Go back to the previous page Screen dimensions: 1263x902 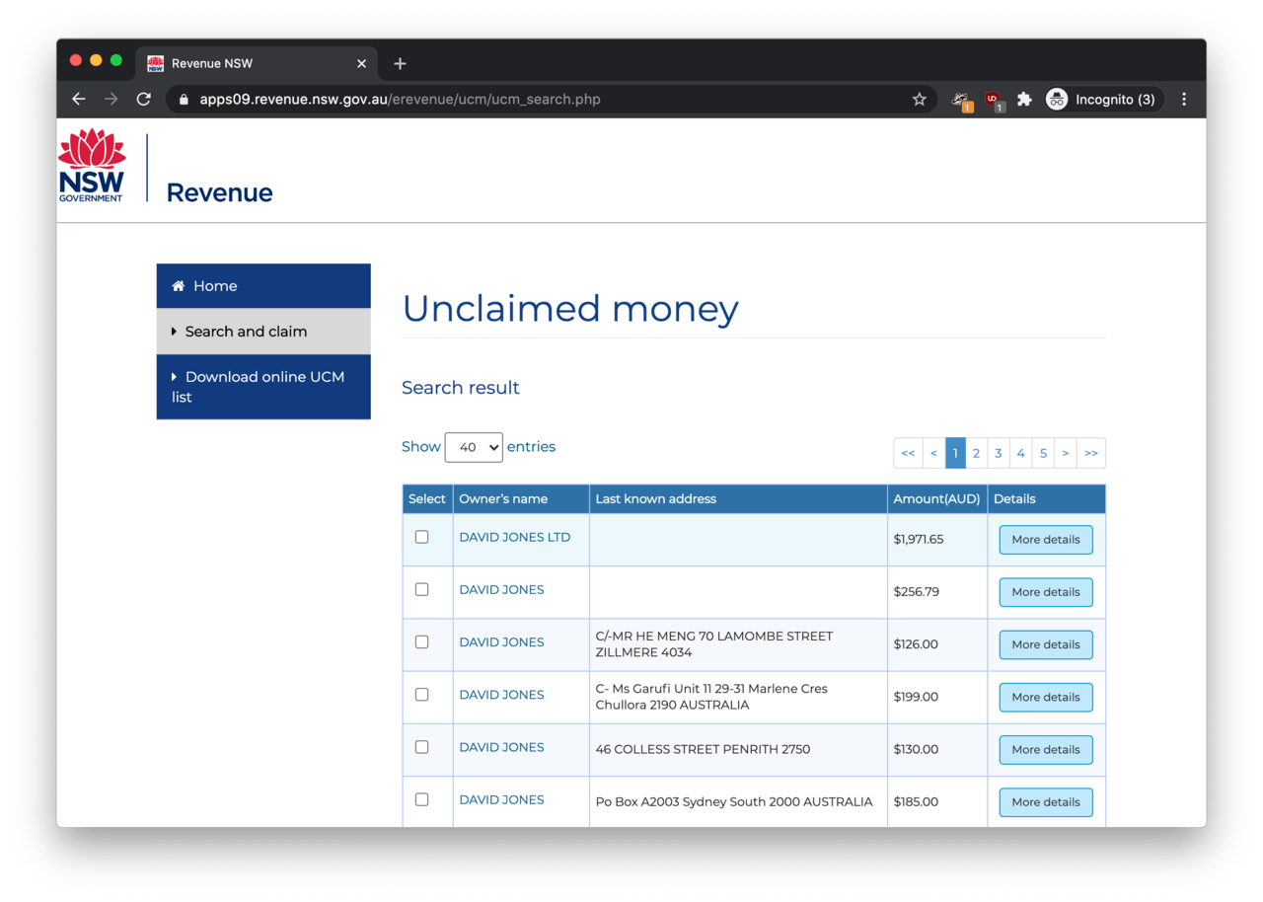pyautogui.click(x=79, y=99)
